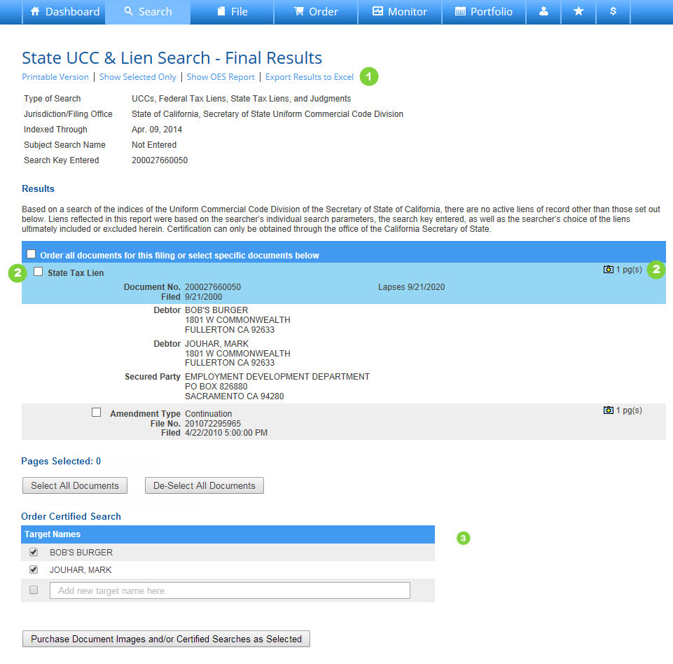This screenshot has width=673, height=664.
Task: Click the 'Add new target name' field
Action: coord(230,590)
